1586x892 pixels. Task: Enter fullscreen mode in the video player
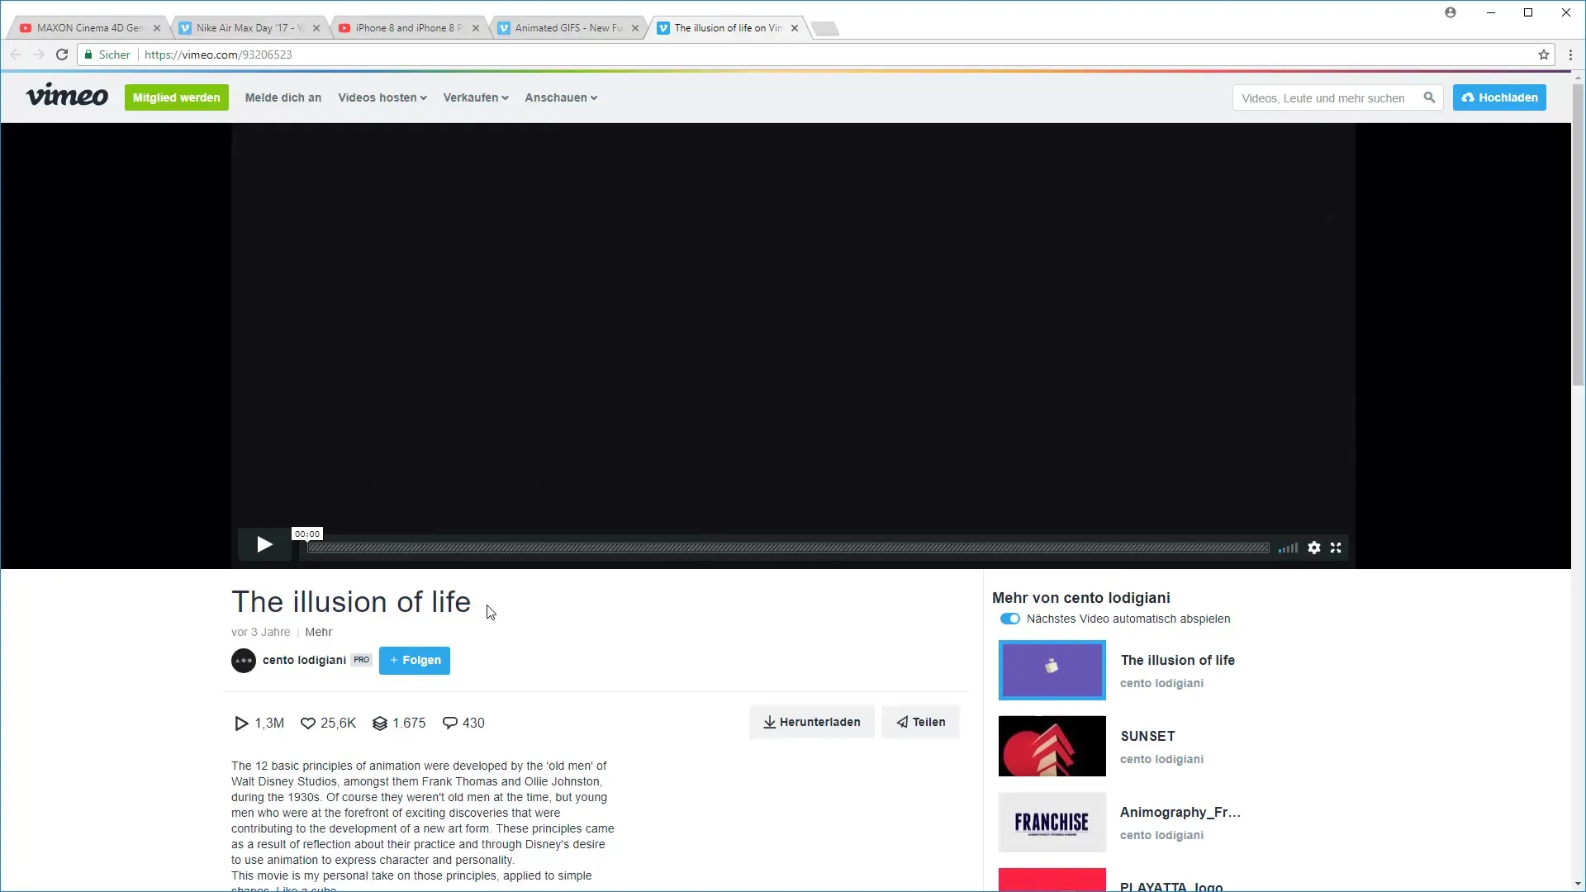tap(1336, 548)
